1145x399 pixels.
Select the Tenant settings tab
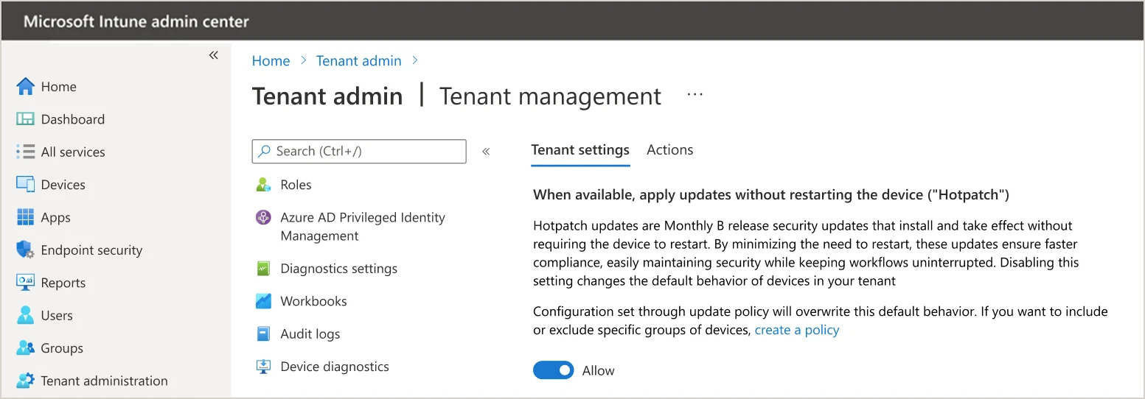pyautogui.click(x=580, y=150)
